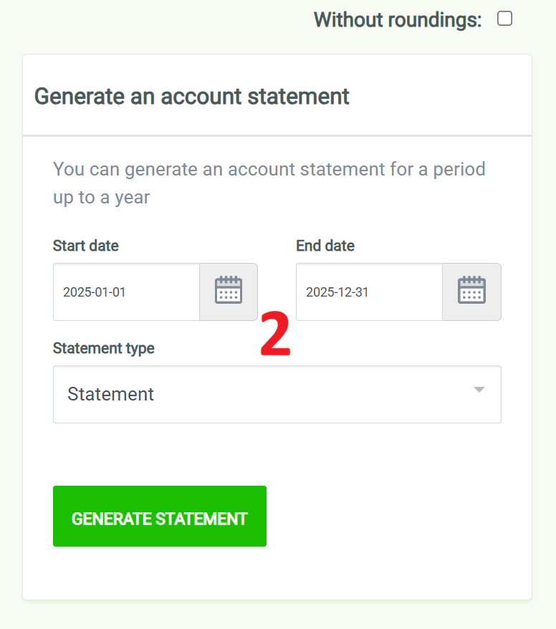Select the Statement option in the combo box
The height and width of the screenshot is (629, 556).
coord(111,394)
